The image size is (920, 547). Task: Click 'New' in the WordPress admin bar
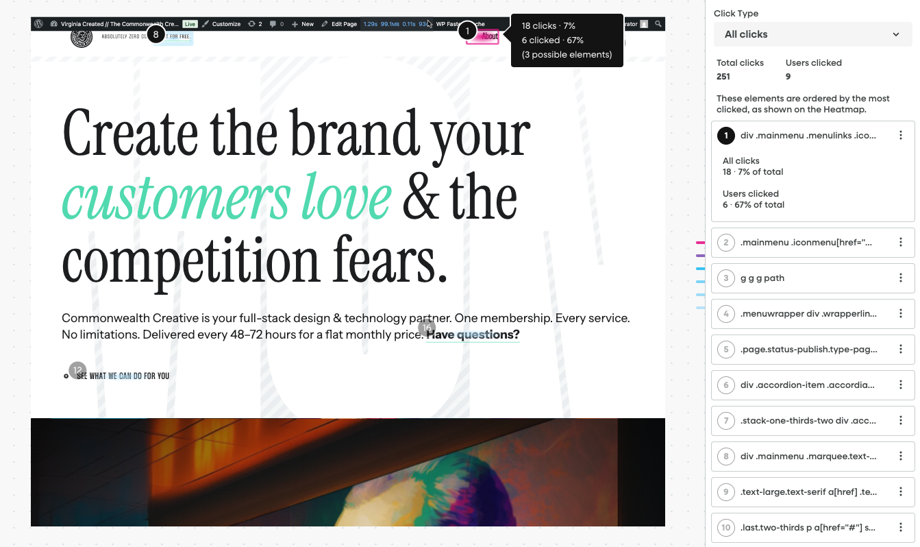coord(303,24)
